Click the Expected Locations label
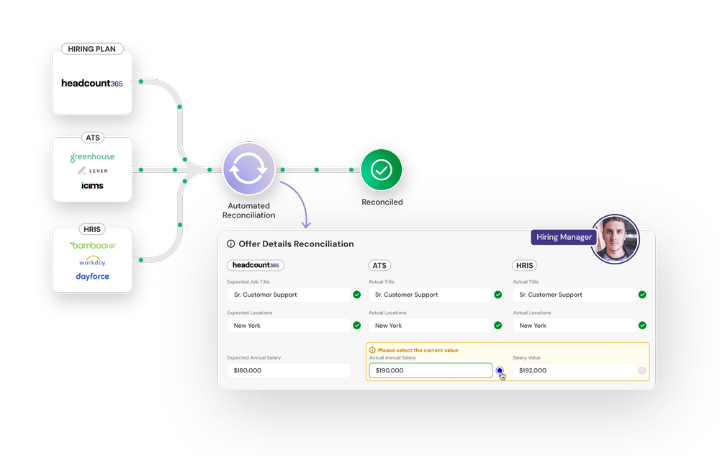Viewport: 720px width, 456px height. point(250,313)
